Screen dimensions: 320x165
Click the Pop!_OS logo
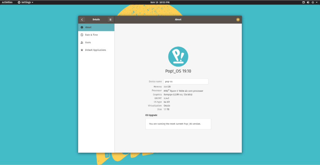coord(178,56)
